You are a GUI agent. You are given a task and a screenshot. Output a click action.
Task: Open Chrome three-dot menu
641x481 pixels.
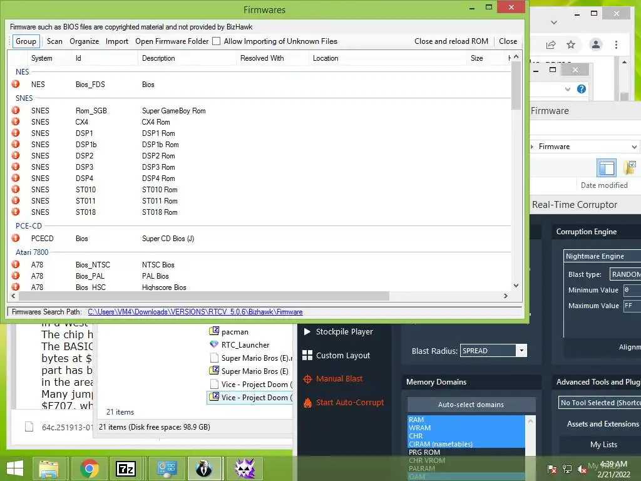[616, 44]
